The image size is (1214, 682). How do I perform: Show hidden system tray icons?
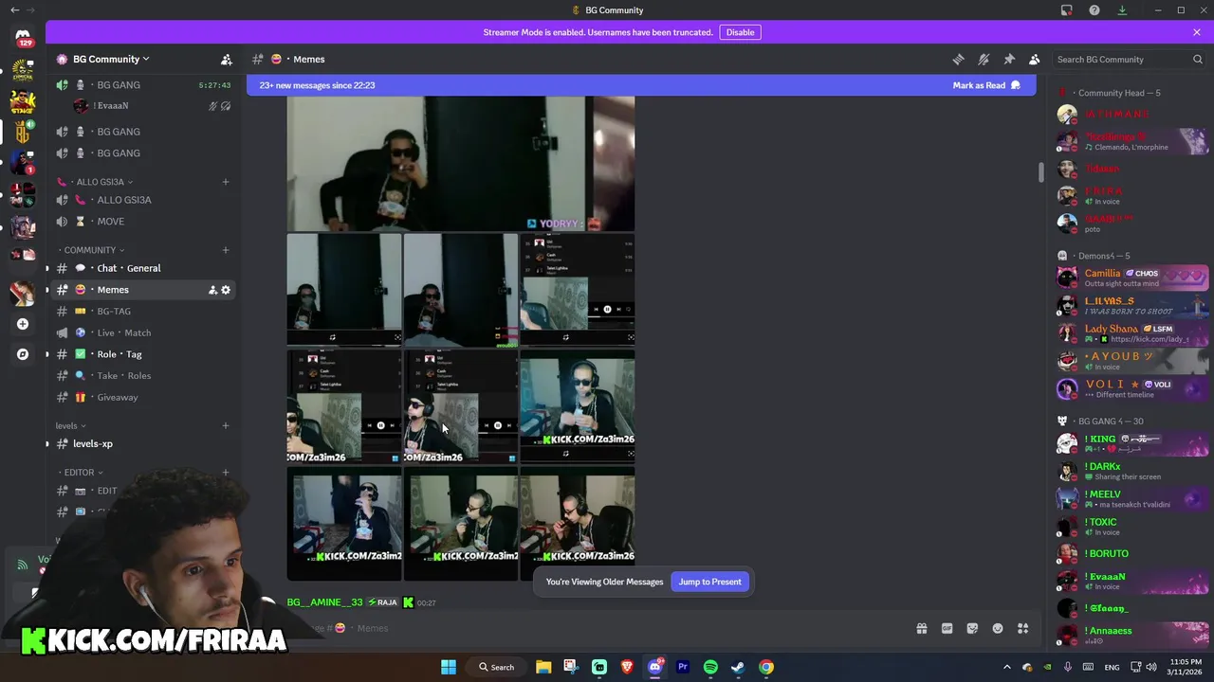pyautogui.click(x=1007, y=667)
